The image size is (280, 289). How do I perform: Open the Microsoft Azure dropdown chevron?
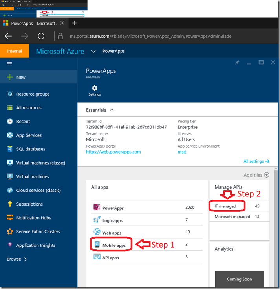pyautogui.click(x=93, y=51)
